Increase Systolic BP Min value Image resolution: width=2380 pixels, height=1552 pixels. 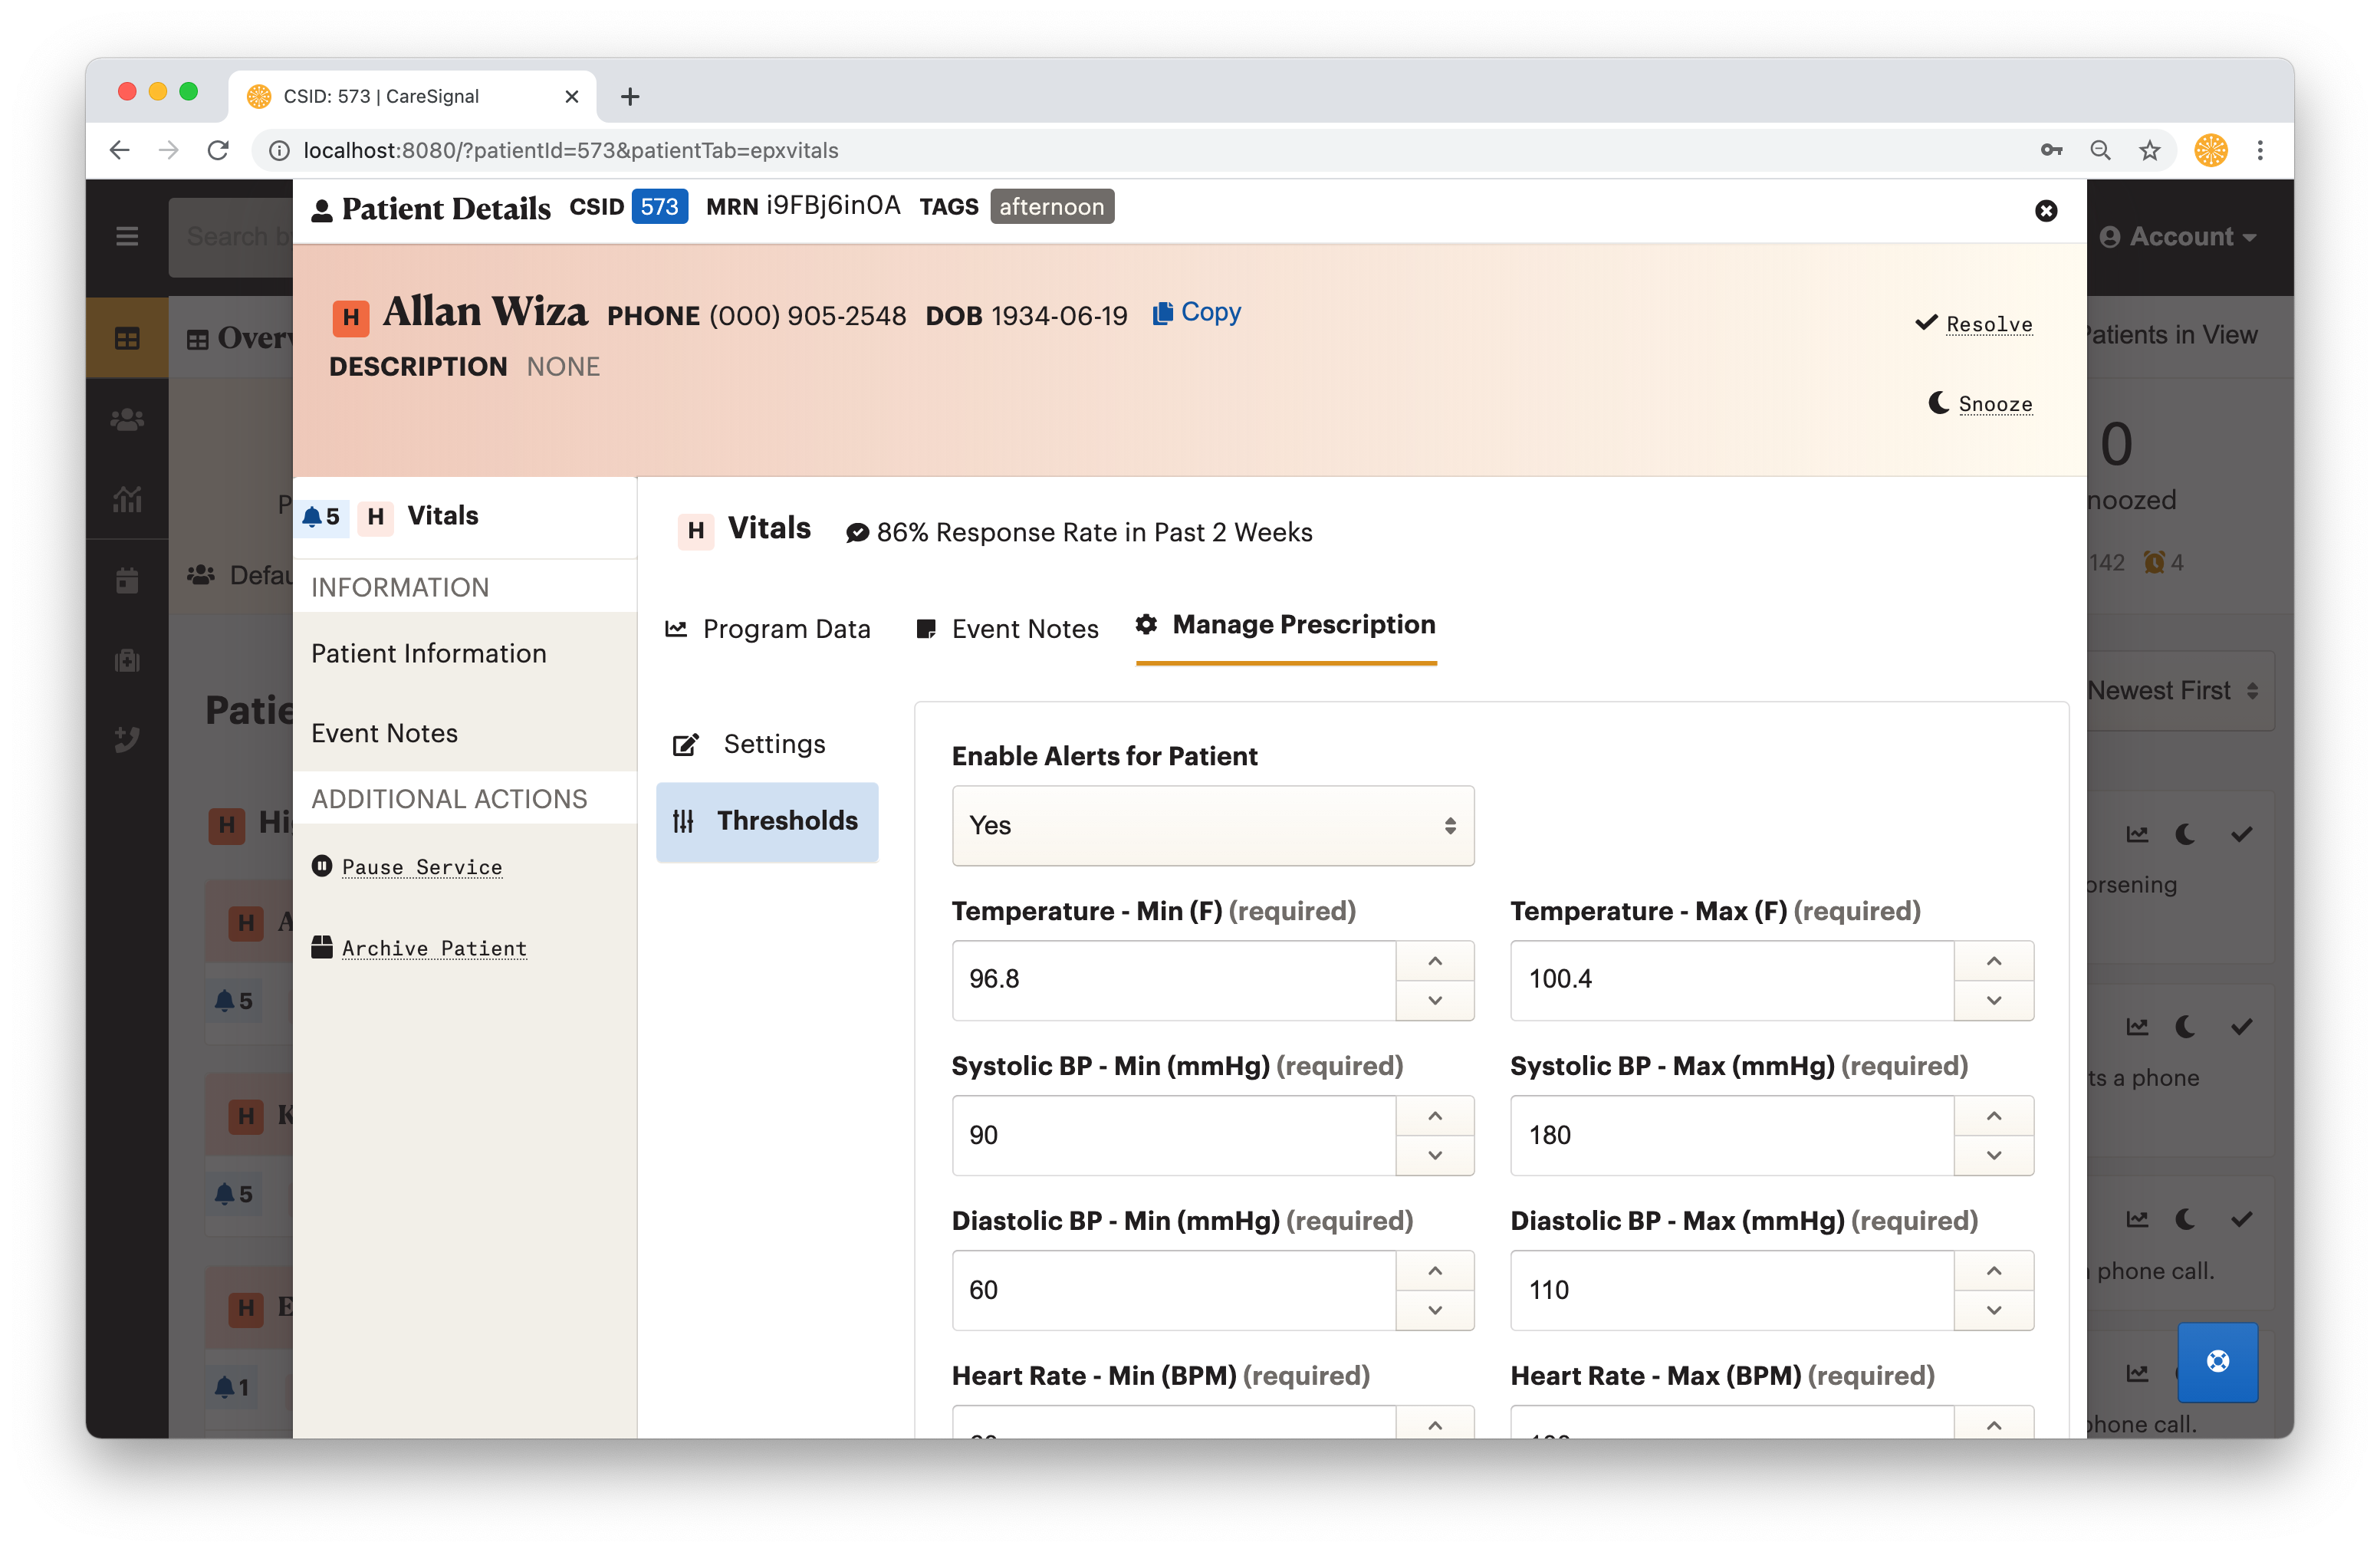click(1435, 1116)
